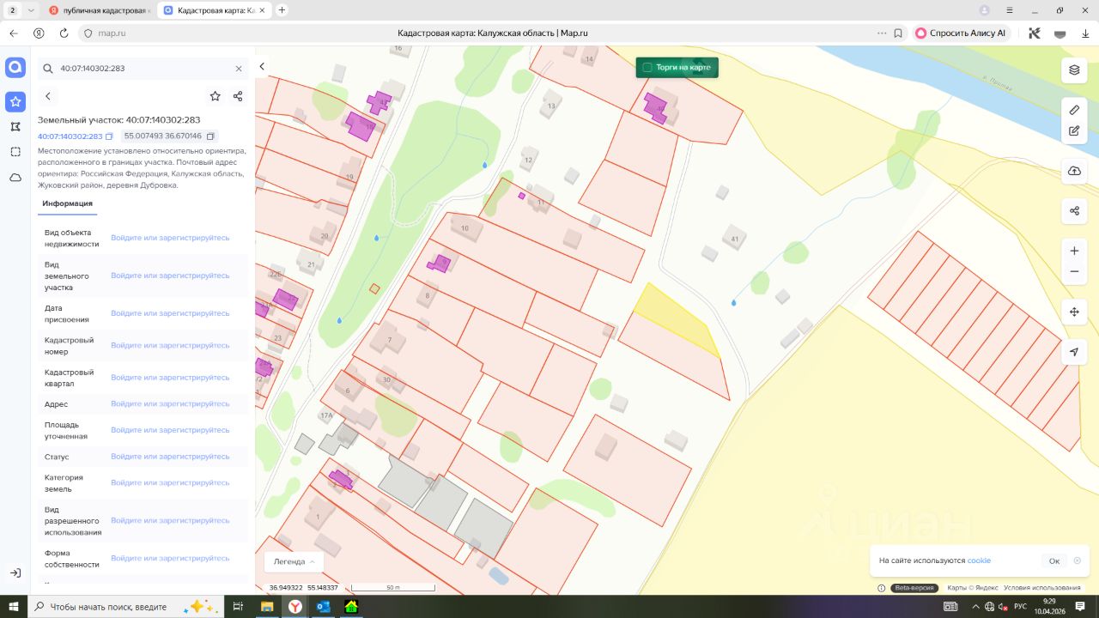The image size is (1099, 618).
Task: Add parcel to favorites star
Action: pos(215,96)
